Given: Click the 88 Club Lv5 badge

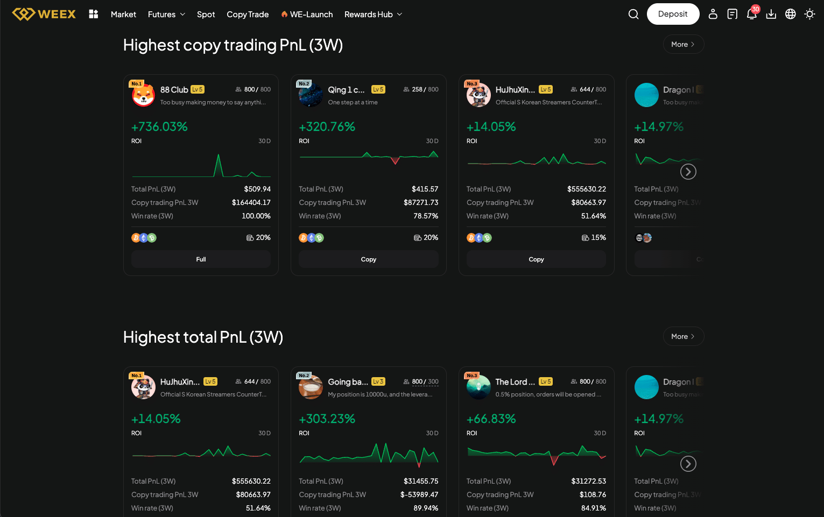Looking at the screenshot, I should click(198, 90).
